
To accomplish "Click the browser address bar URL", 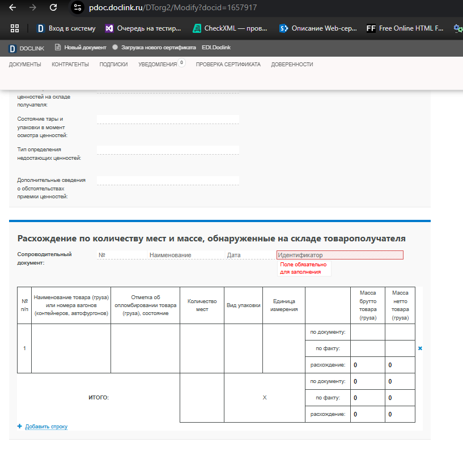I will point(173,7).
